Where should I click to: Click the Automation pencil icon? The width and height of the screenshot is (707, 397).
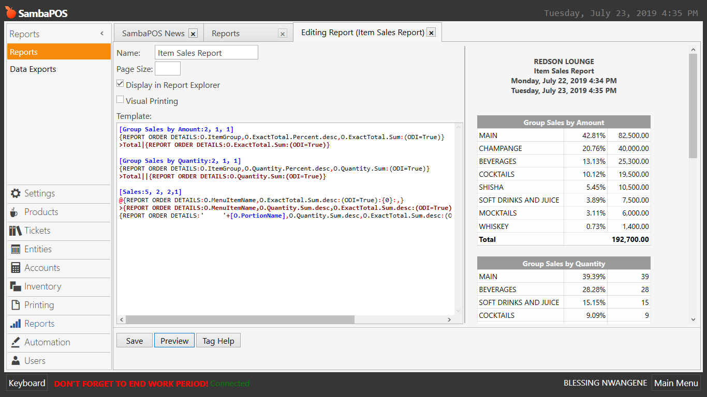(x=16, y=342)
